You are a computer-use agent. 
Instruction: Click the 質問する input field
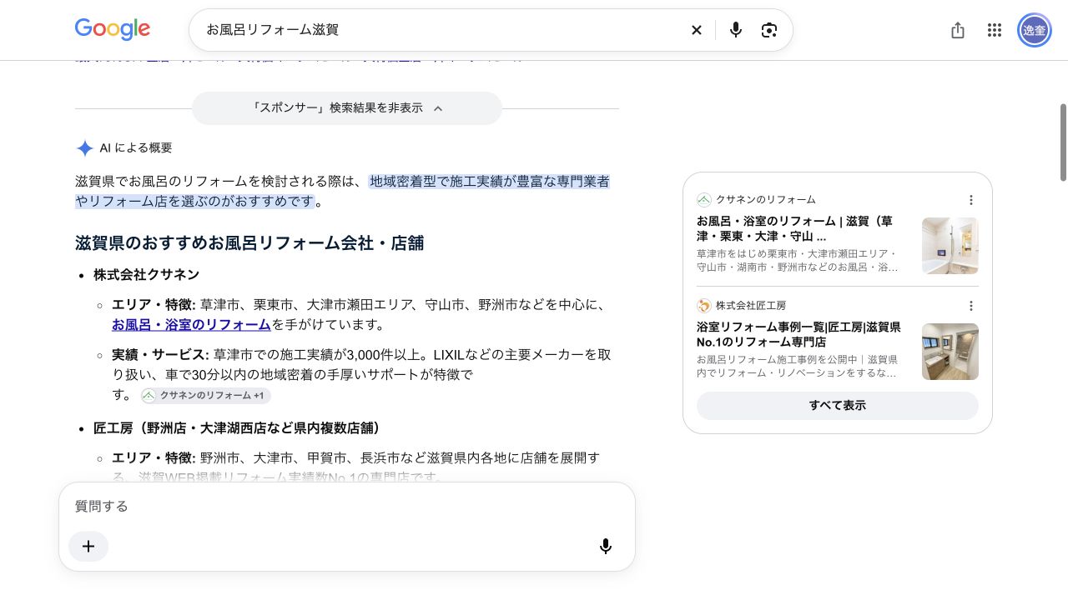tap(347, 506)
